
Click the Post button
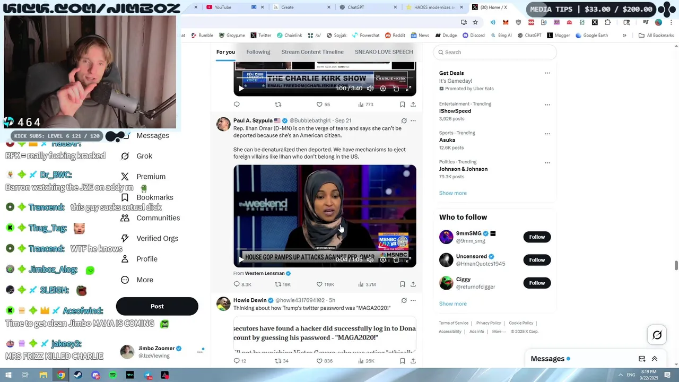click(x=157, y=306)
